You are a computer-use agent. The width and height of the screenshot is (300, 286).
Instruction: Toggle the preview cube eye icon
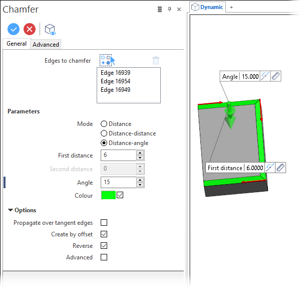50,30
